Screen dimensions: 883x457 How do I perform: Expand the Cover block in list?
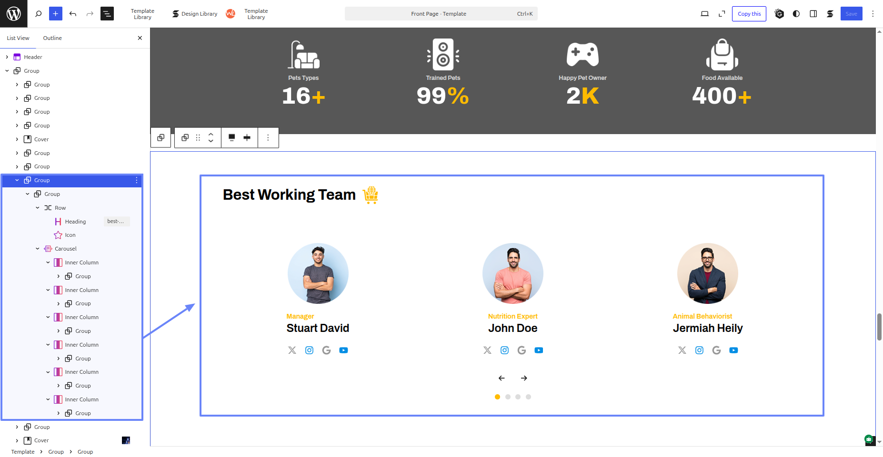(x=17, y=139)
